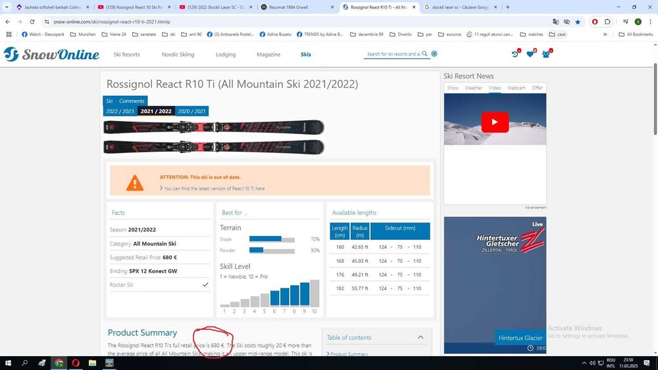Click the search magnifier icon in site header
658x370 pixels.
point(424,54)
